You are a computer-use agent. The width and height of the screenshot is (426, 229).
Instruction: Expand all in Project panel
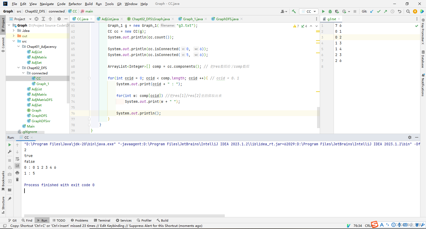click(x=43, y=19)
